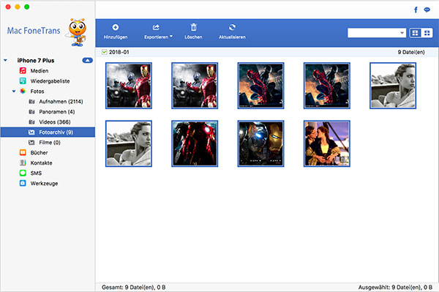Select blue and gold helmets thumbnail
Viewport: 439px width, 292px height.
coord(260,143)
